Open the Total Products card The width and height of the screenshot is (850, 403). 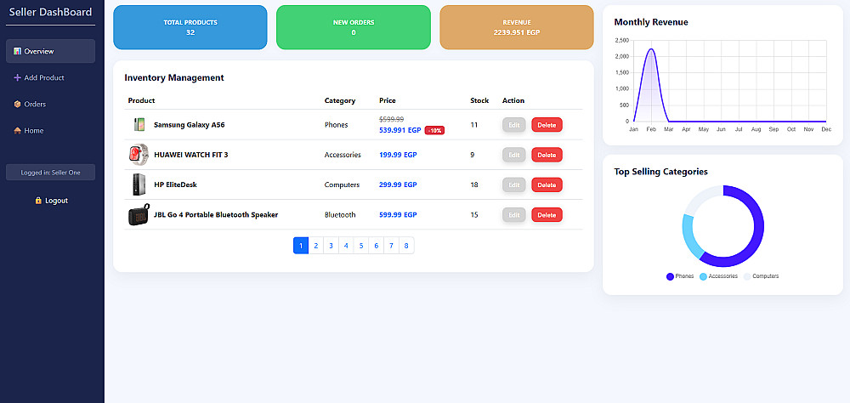[190, 27]
